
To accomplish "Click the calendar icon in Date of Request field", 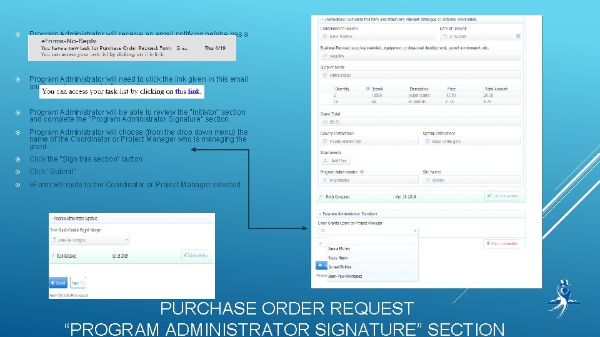I will tap(517, 36).
